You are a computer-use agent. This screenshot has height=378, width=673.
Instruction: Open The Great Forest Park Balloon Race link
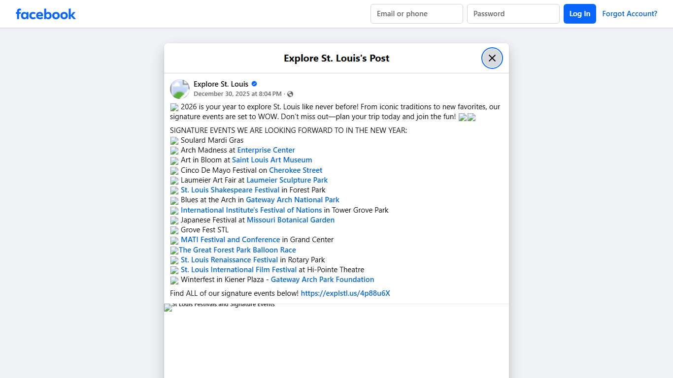237,250
